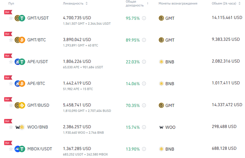Favorite the APE/USDT pool star
Viewport: 245px width, 158px height.
click(11, 62)
